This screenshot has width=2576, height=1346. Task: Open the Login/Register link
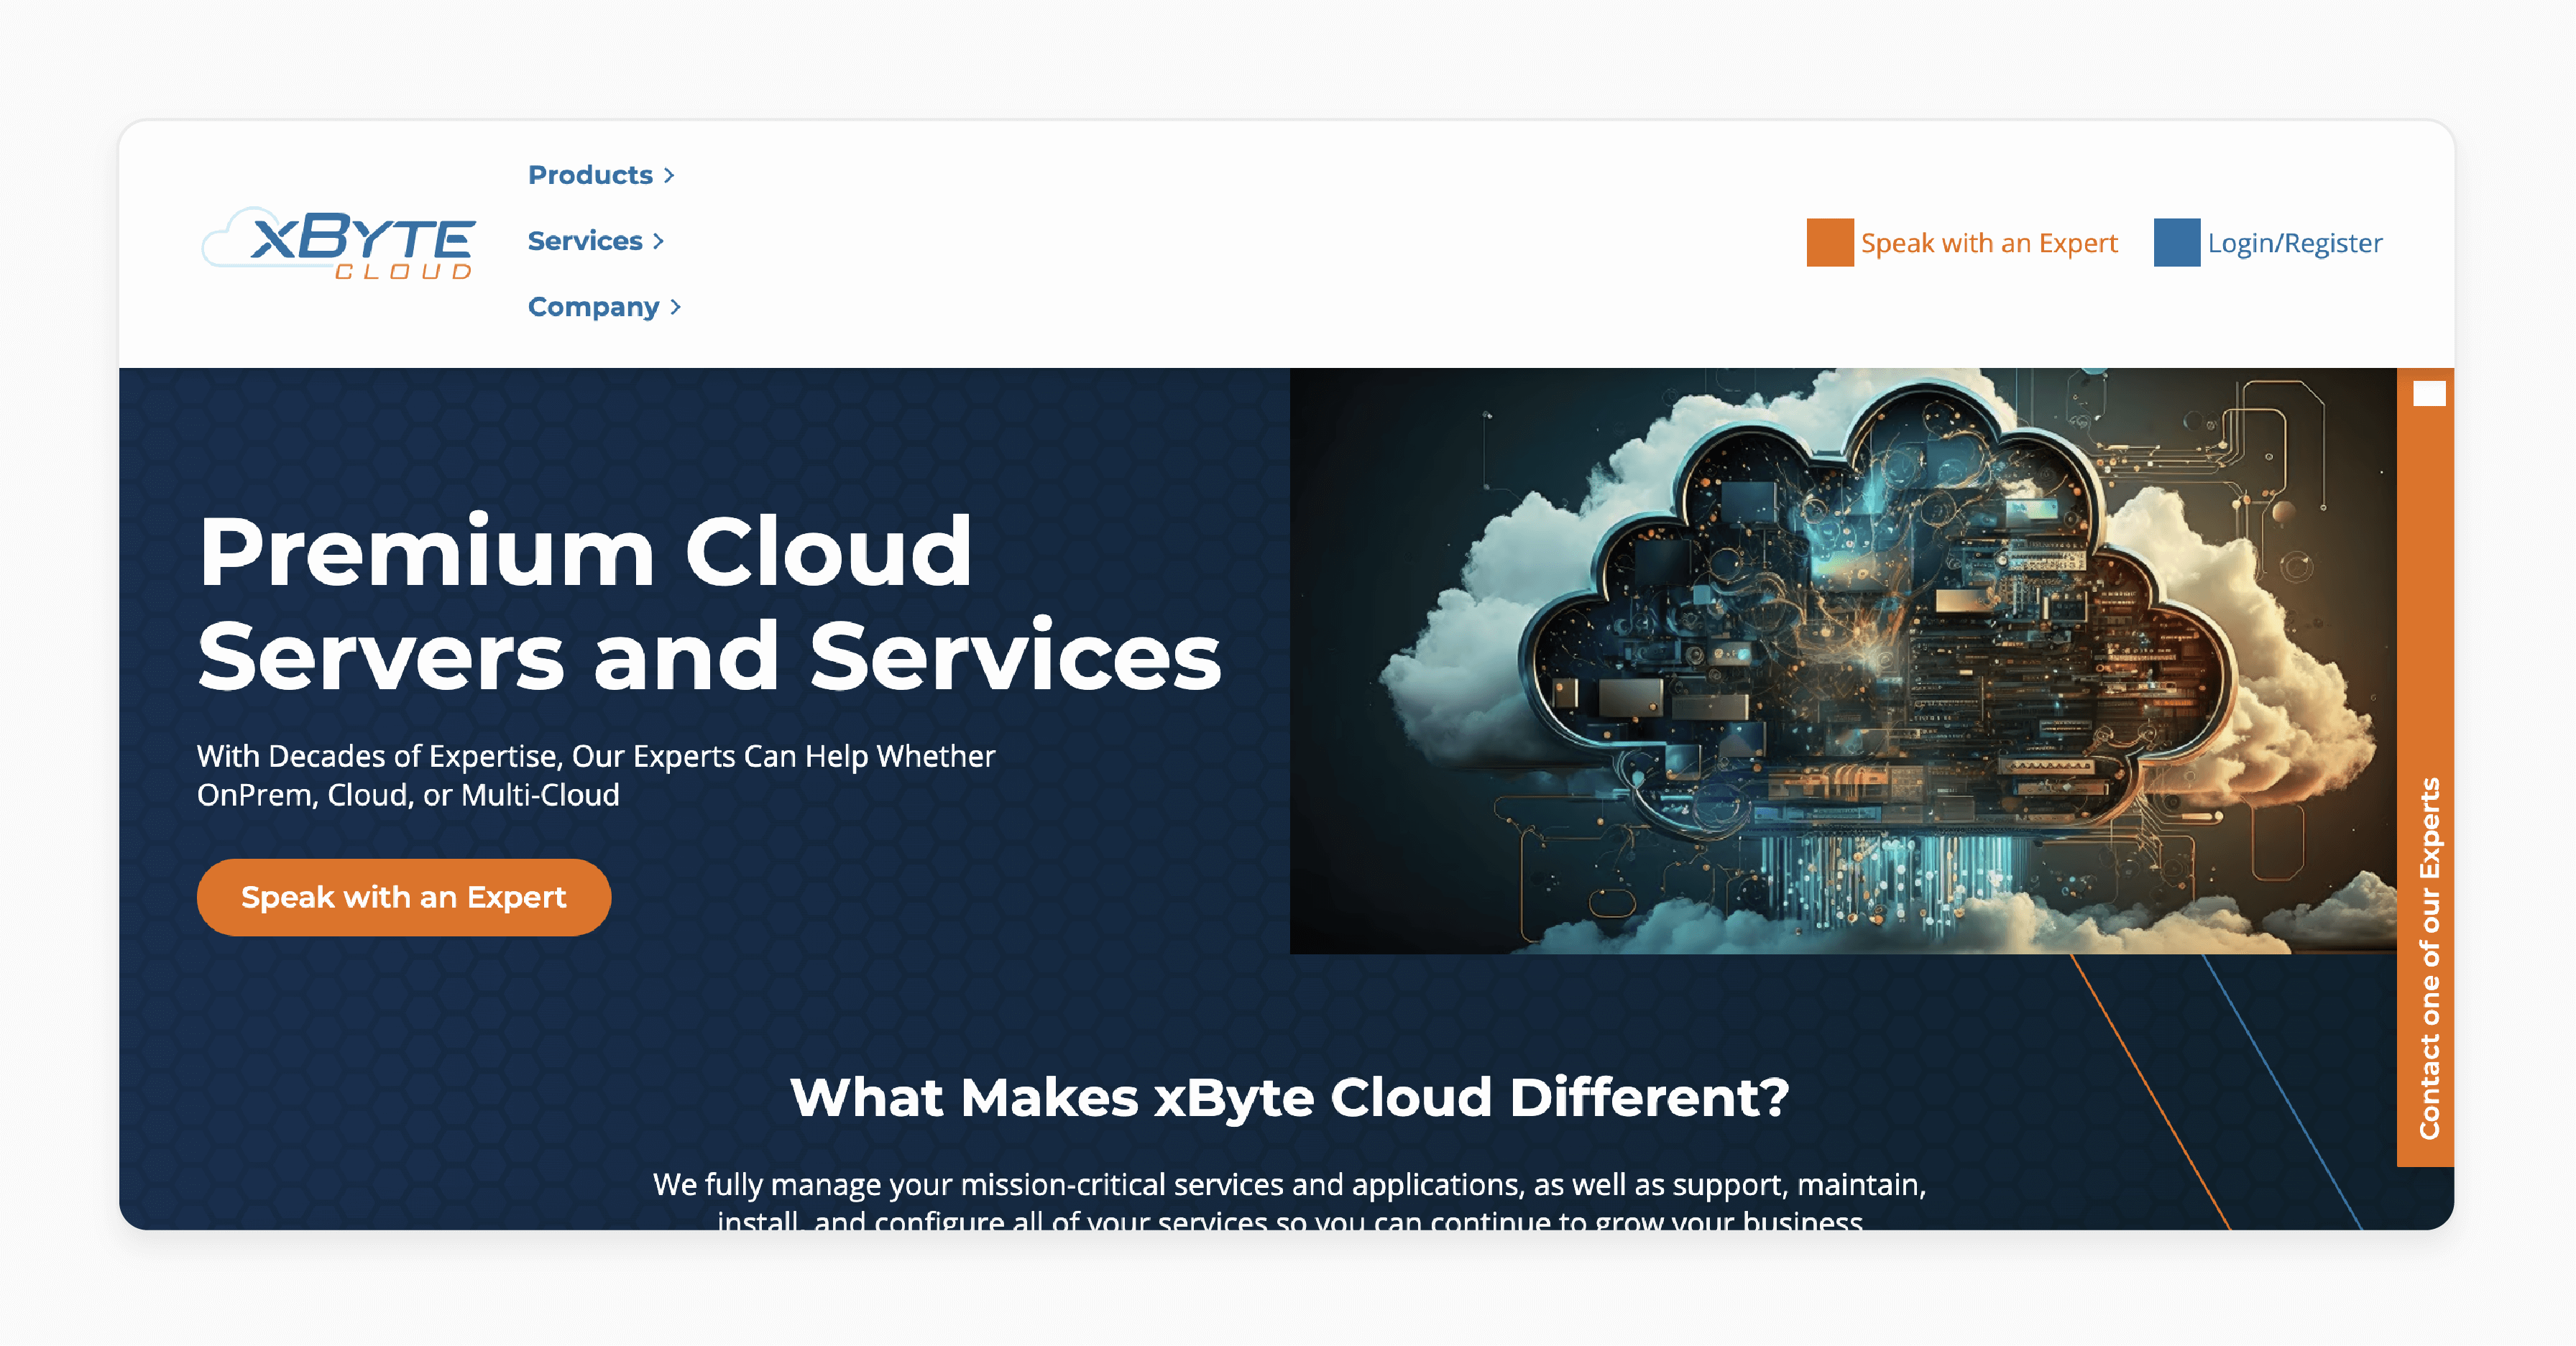2295,243
